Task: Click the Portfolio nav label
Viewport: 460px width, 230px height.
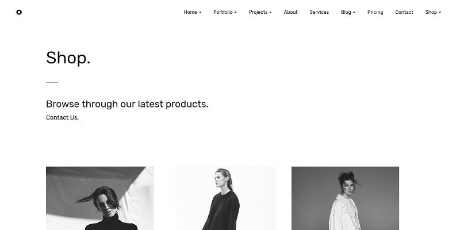Action: coord(223,12)
